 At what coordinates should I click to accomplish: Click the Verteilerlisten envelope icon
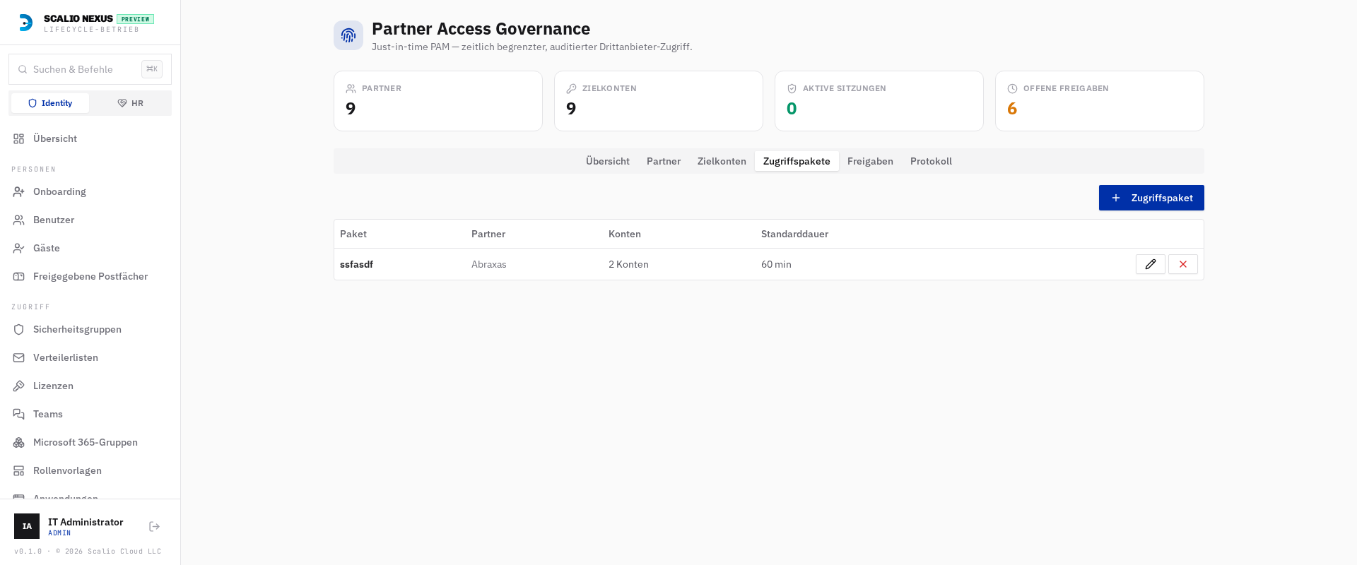tap(19, 357)
